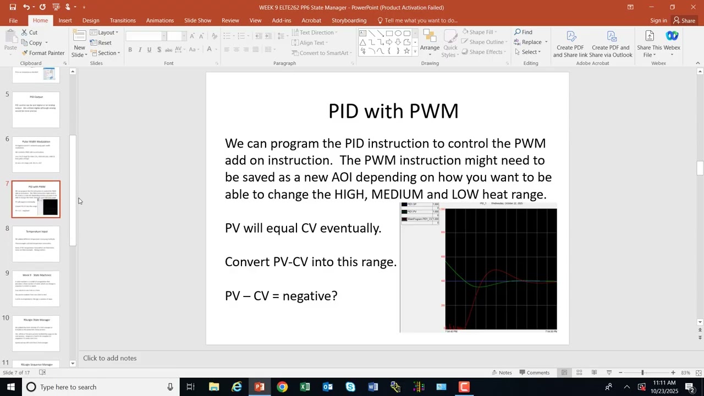Toggle the Comments pane
This screenshot has height=396, width=704.
click(x=533, y=373)
